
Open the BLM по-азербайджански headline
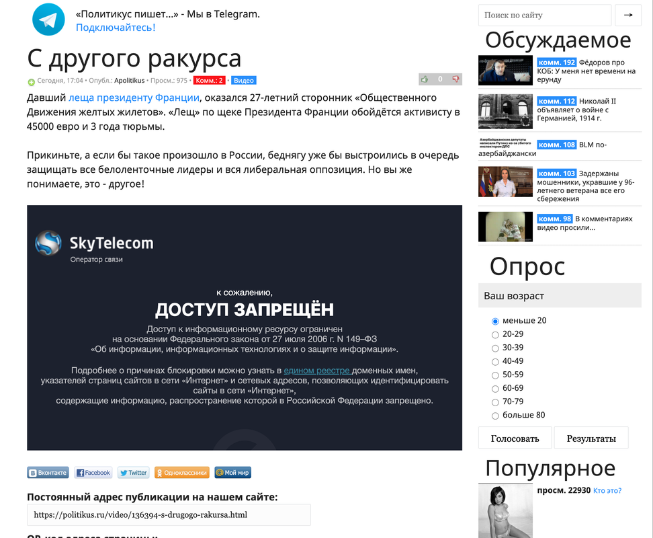point(542,149)
